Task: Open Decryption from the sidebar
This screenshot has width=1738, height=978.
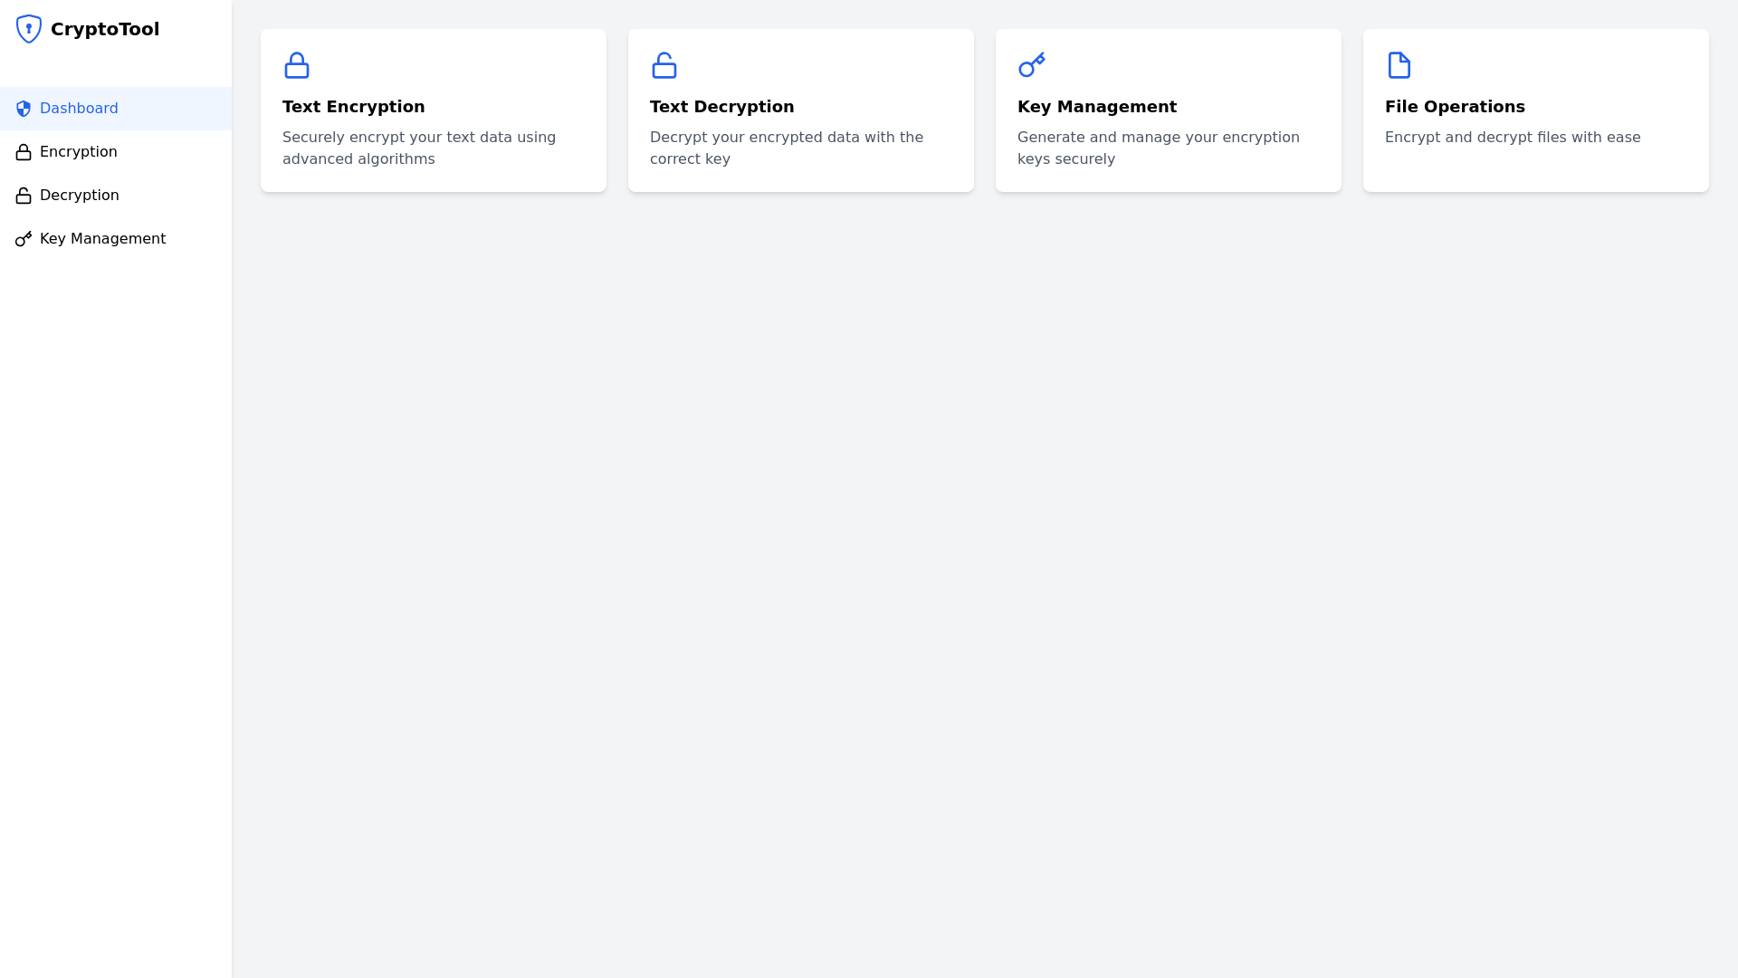Action: (79, 195)
